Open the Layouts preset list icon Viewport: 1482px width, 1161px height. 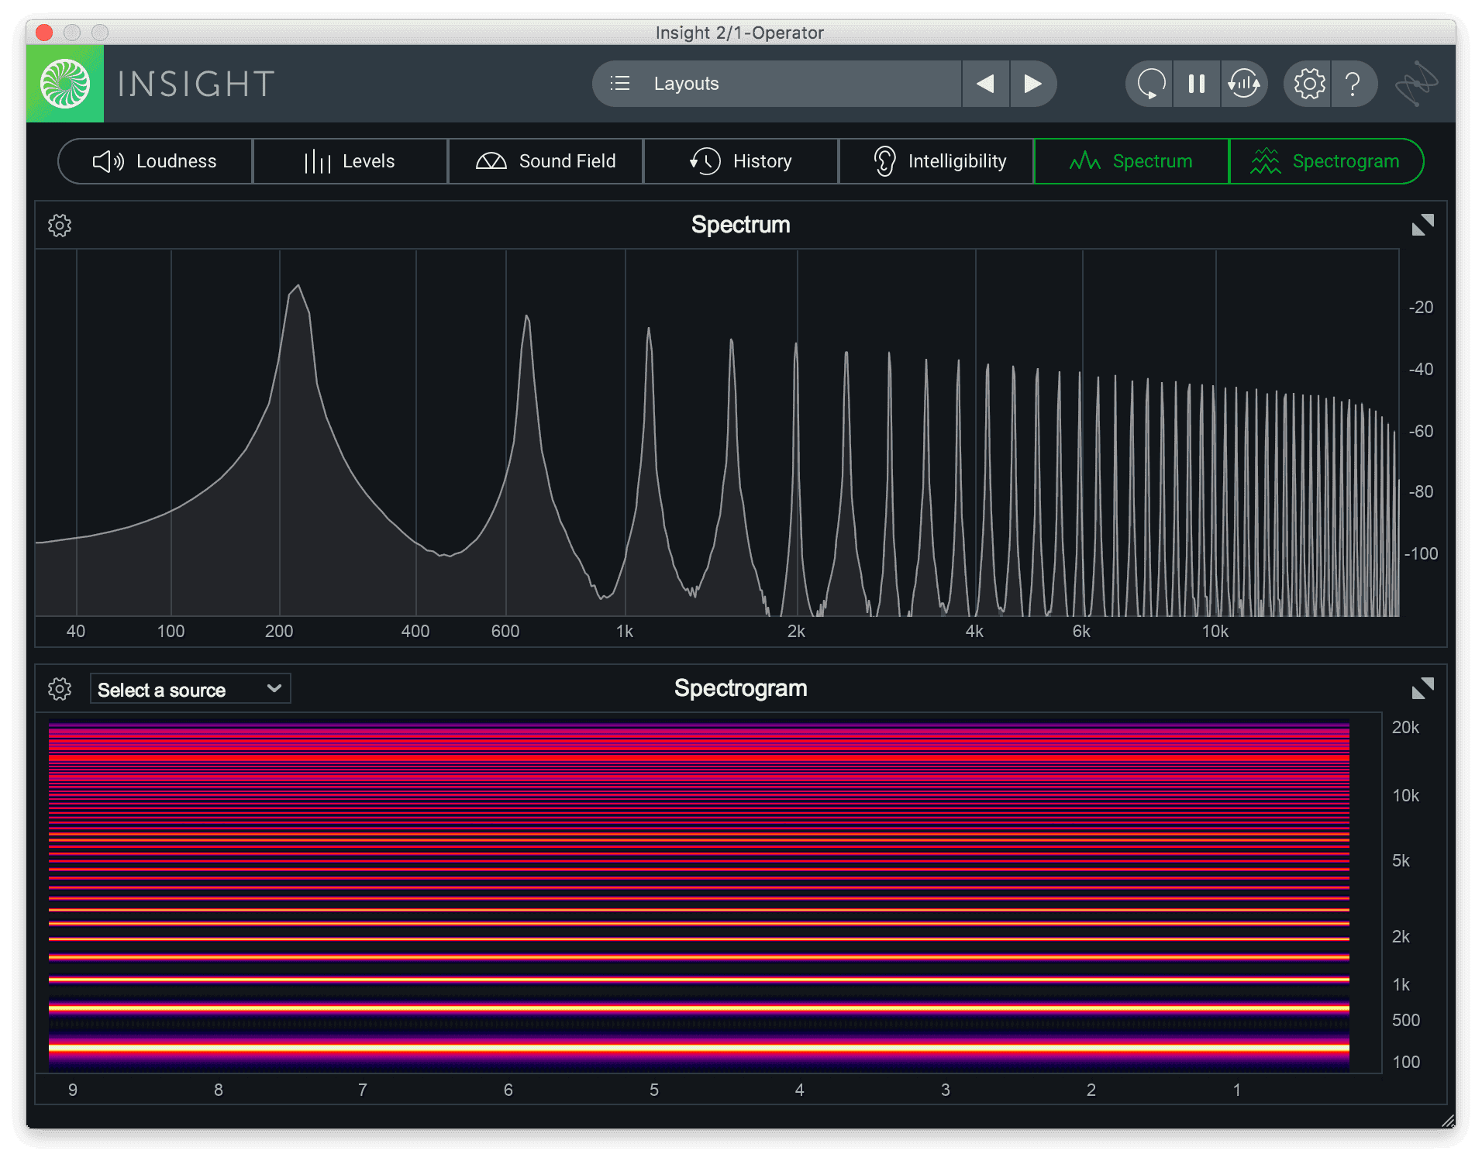(x=620, y=84)
